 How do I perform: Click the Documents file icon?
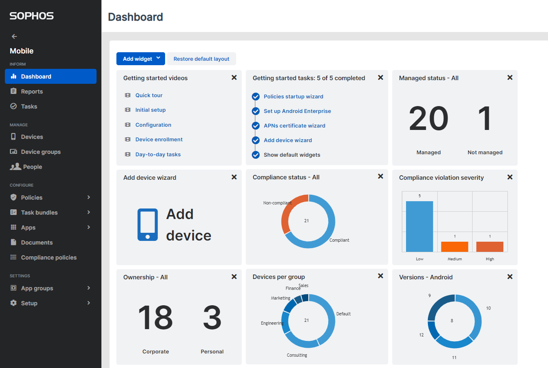point(13,242)
